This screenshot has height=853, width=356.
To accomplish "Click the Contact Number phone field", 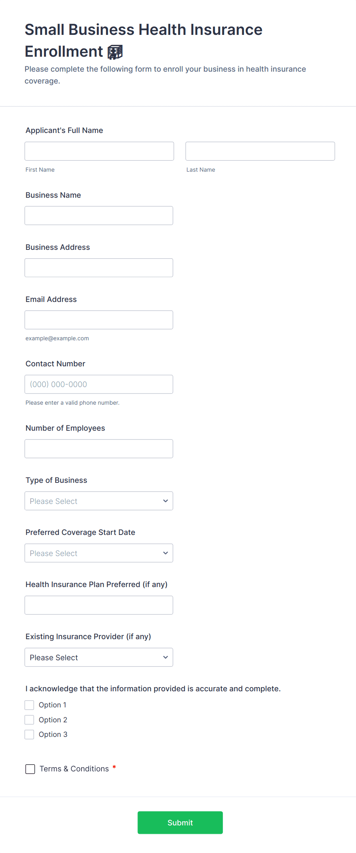I will pyautogui.click(x=99, y=384).
